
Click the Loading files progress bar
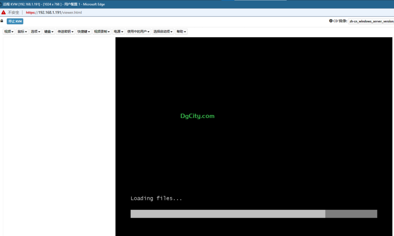click(254, 214)
